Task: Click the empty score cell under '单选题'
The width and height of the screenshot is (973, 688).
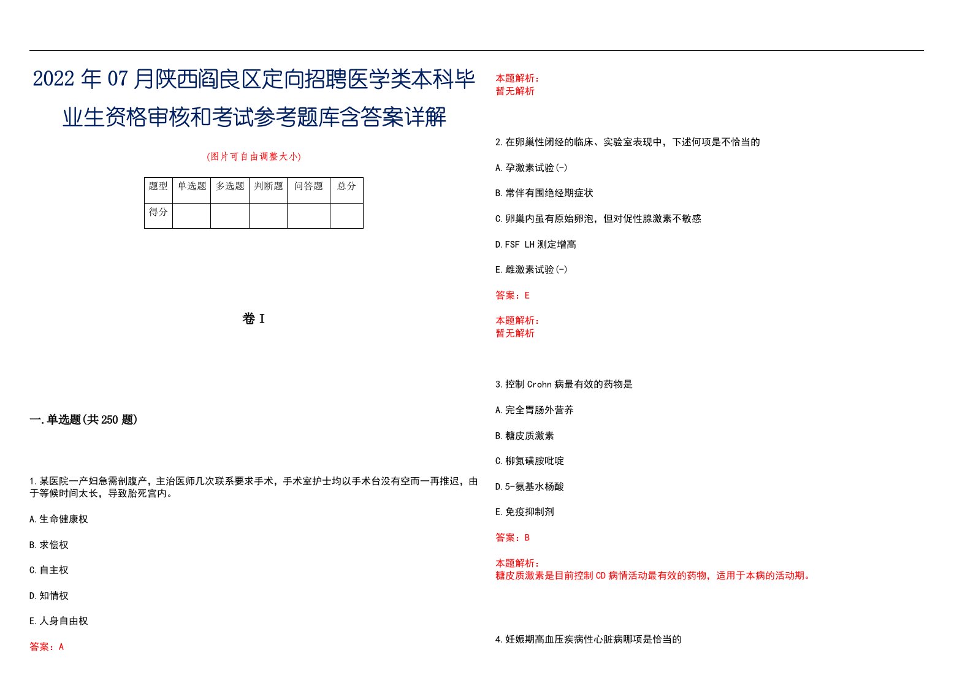Action: (x=192, y=216)
